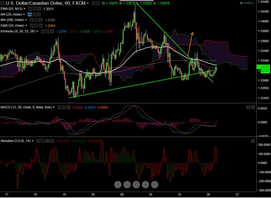This screenshot has width=271, height=198.
Task: Expand the Ichimoku (9, 26, 52, 26) dropdown
Action: tap(37, 31)
